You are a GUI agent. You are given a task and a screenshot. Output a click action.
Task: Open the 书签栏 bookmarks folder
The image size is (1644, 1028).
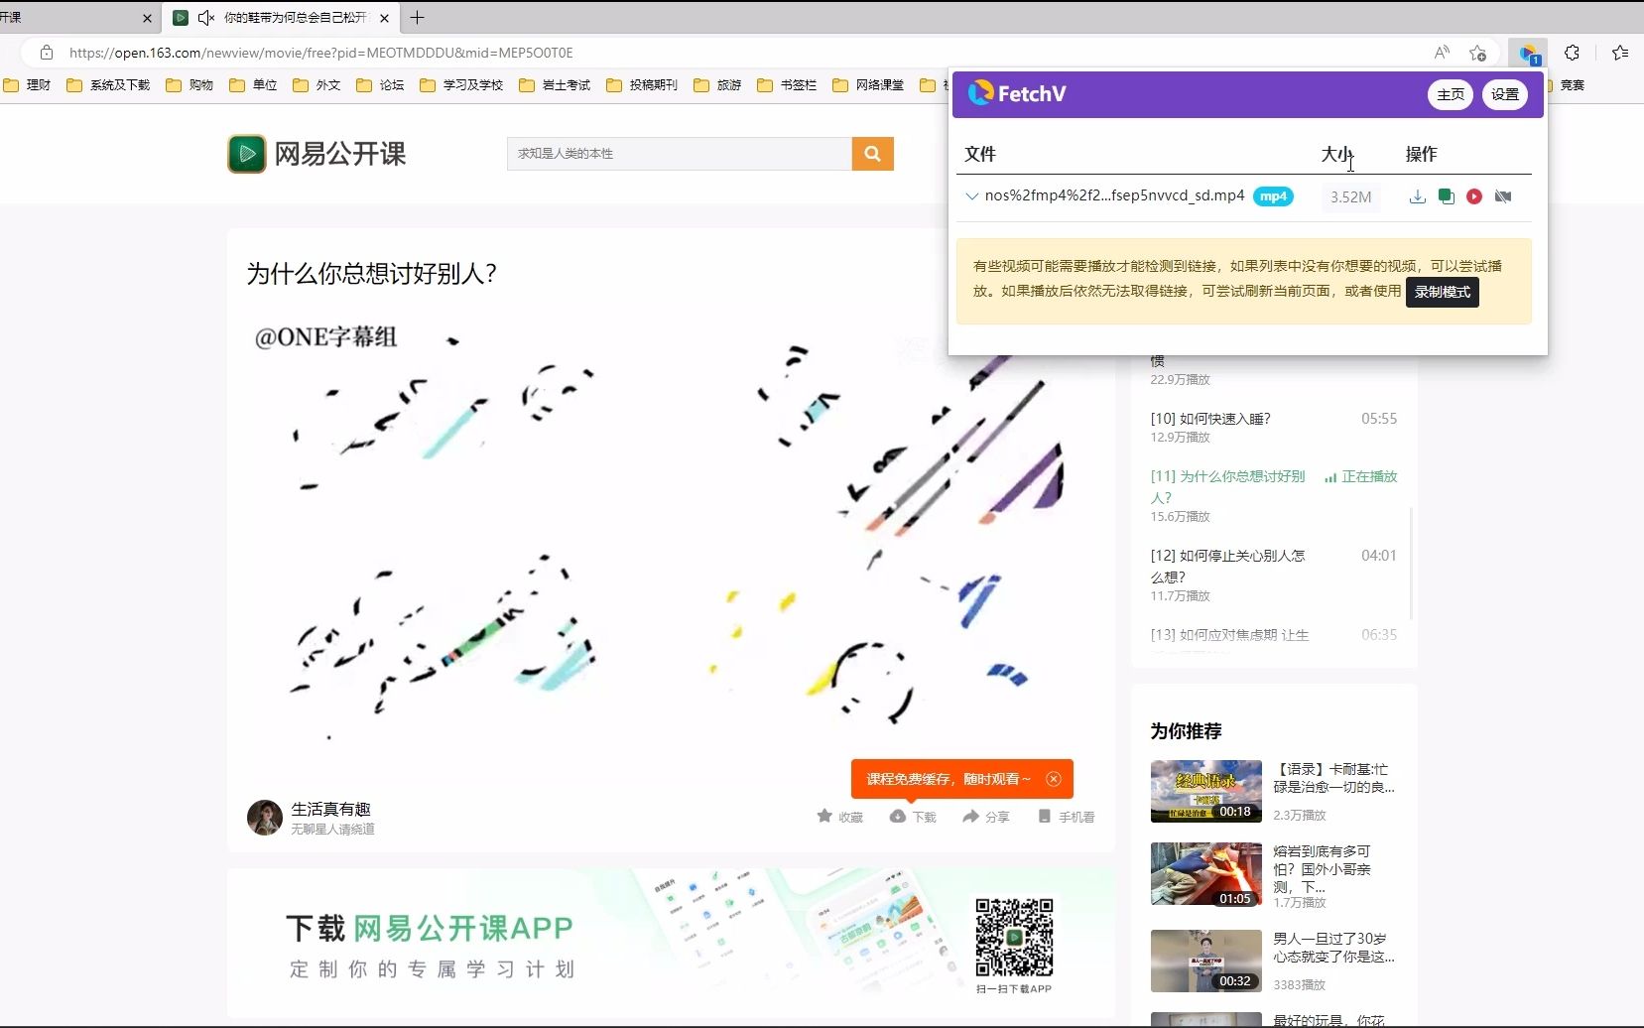pyautogui.click(x=787, y=85)
